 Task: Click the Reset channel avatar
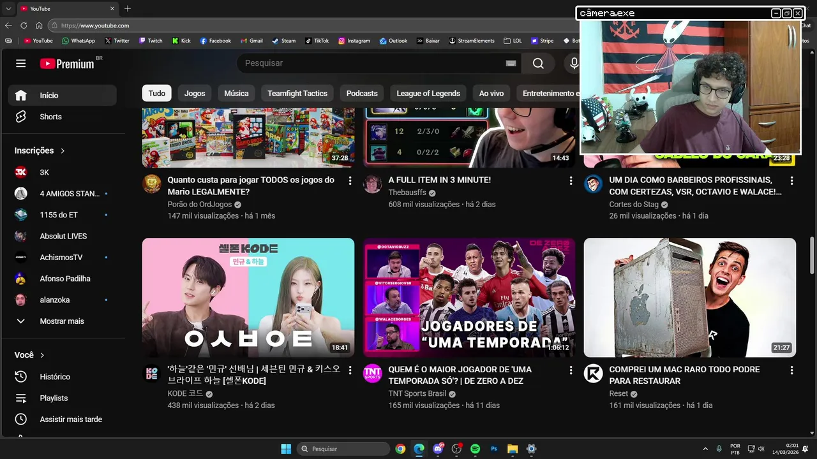point(594,374)
